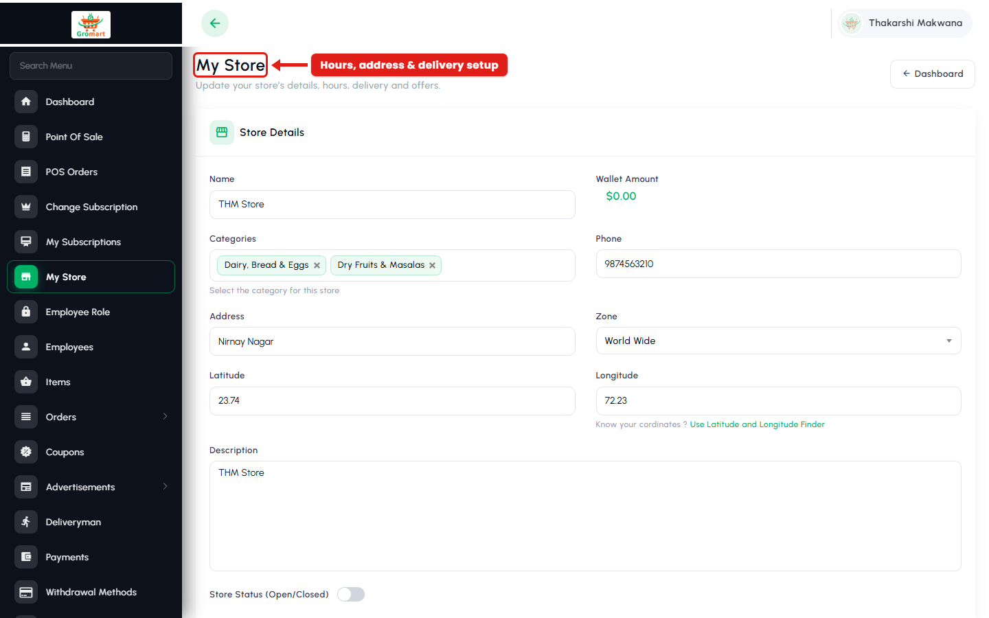Click the Items basket icon

tap(26, 382)
